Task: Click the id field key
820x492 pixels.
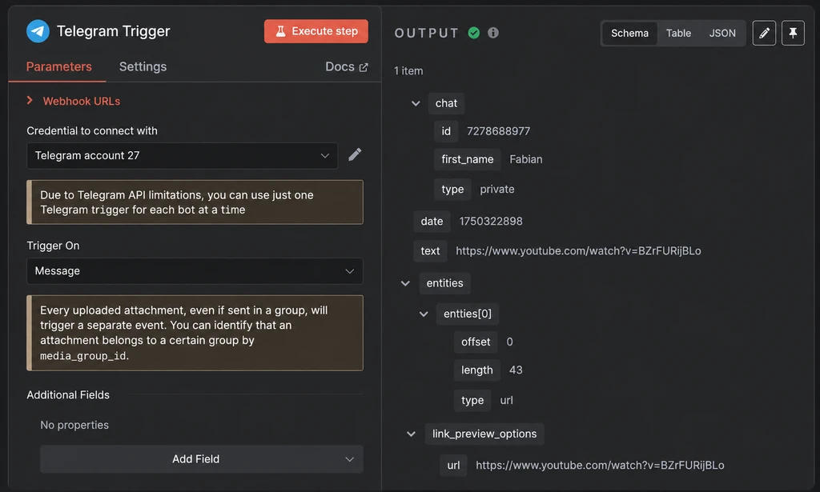Action: point(446,131)
